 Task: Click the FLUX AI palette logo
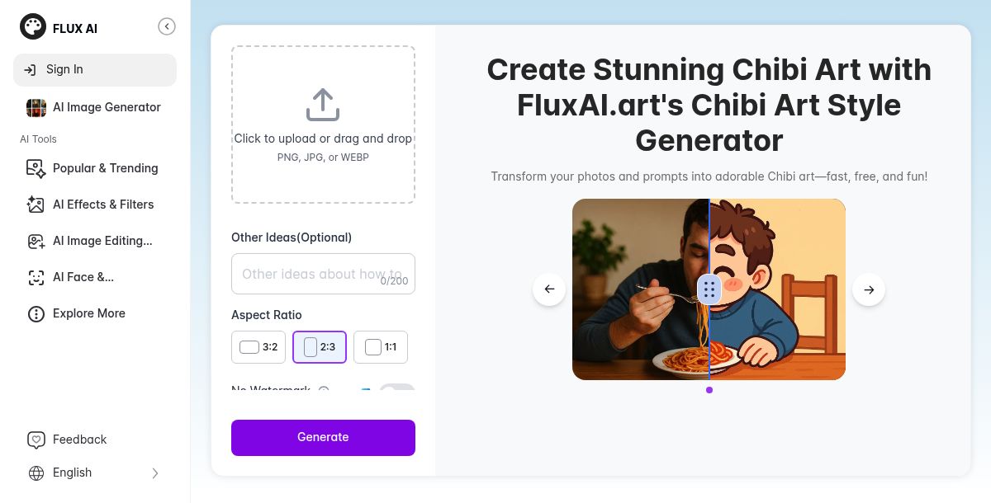coord(33,27)
